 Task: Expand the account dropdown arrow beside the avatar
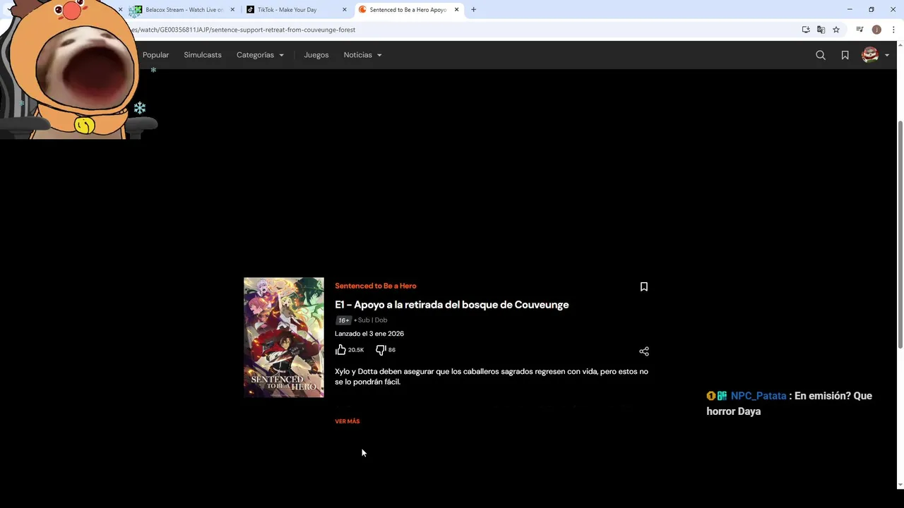pyautogui.click(x=887, y=56)
